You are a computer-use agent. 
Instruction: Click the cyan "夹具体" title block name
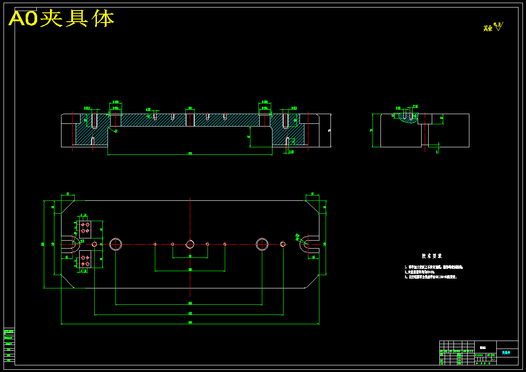[x=507, y=353]
